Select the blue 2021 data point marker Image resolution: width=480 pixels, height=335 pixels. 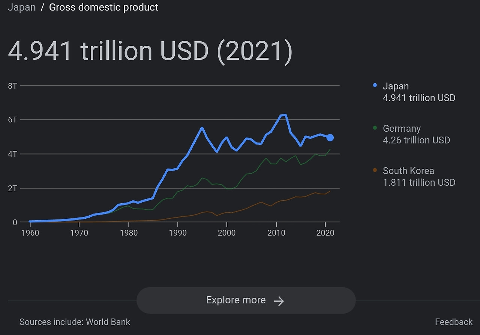click(x=330, y=138)
